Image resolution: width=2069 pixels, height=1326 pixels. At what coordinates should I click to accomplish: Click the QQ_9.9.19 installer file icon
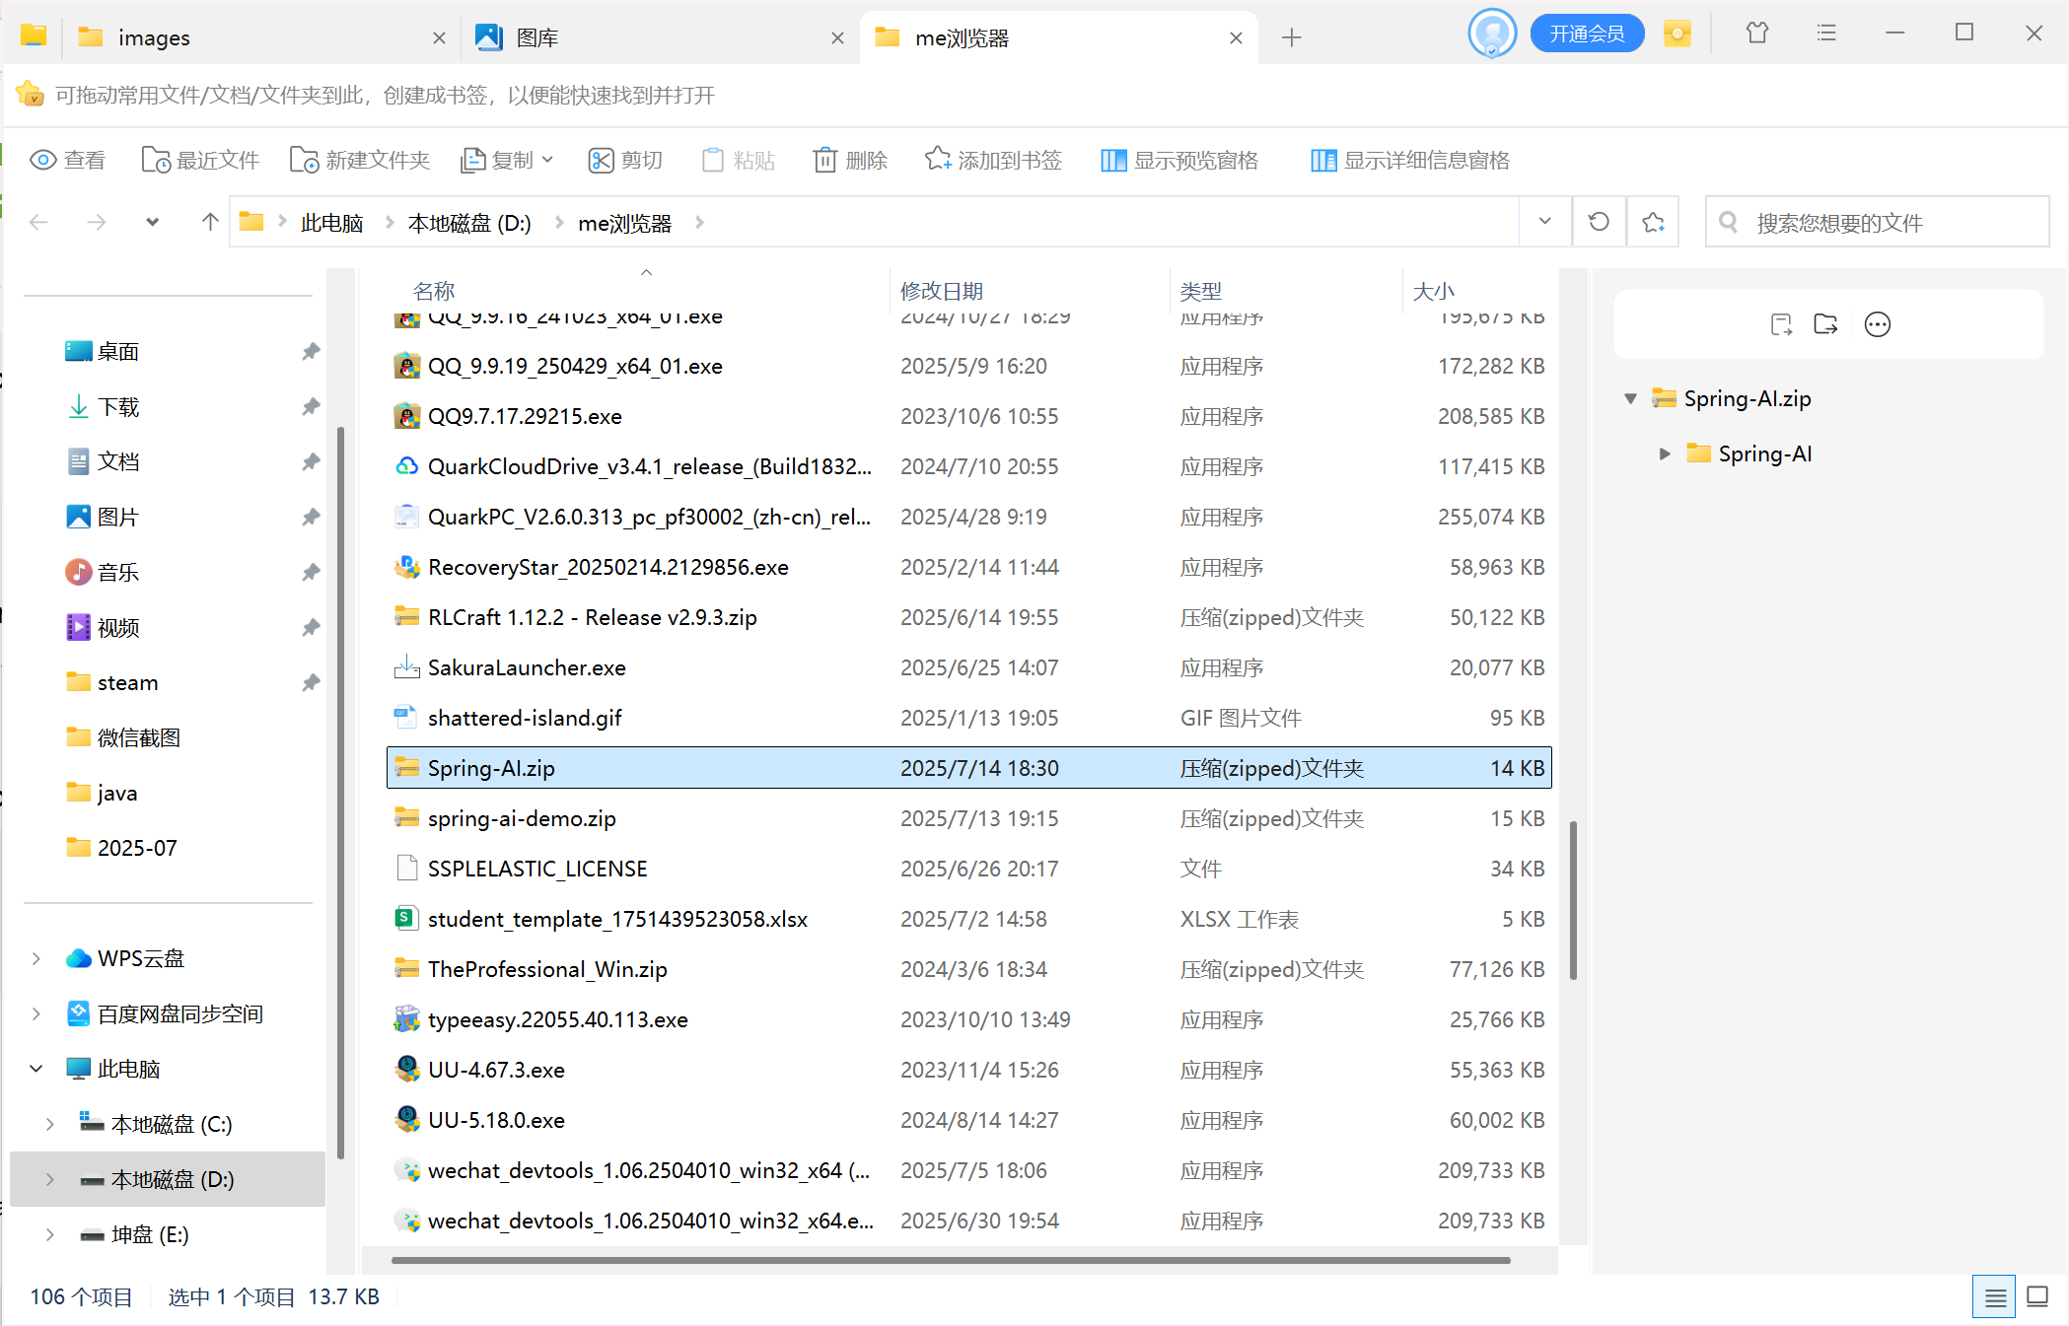point(406,366)
